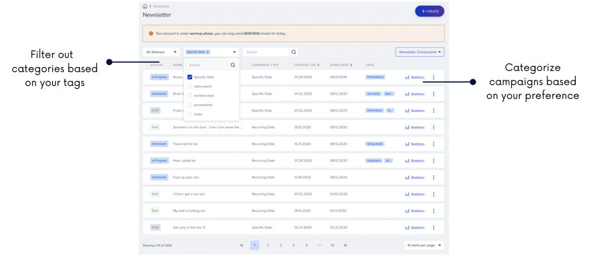This screenshot has height=257, width=606.
Task: Open the All Statuses dropdown
Action: click(161, 52)
